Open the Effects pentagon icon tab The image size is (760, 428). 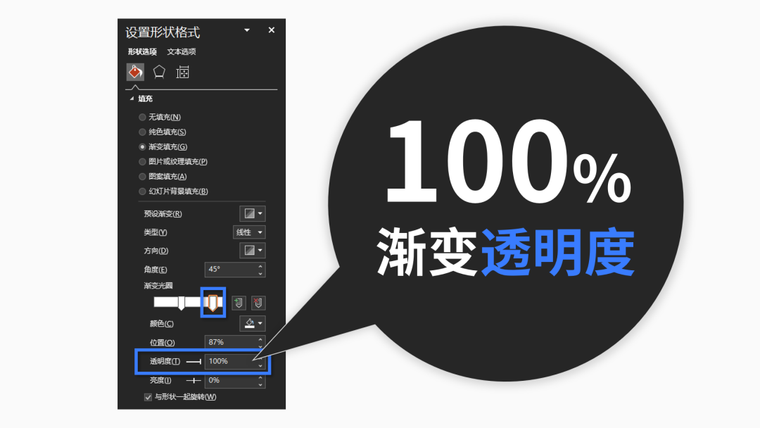point(160,72)
